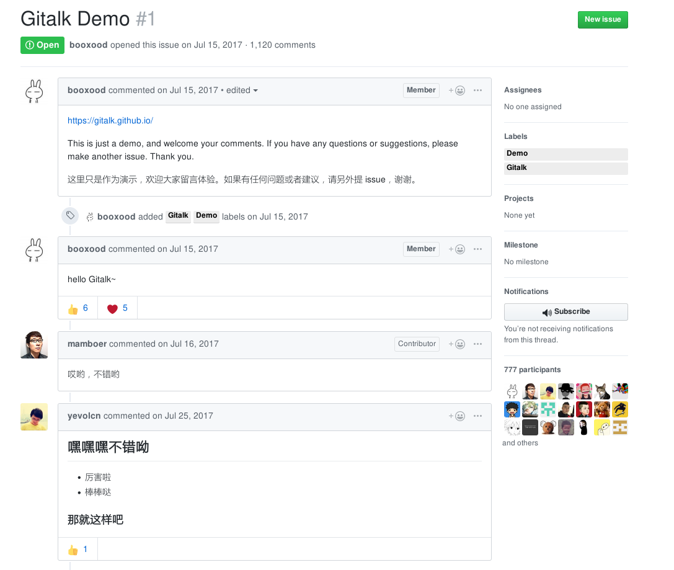Screen dimensions: 674x570
Task: Click the New issue button
Action: click(603, 20)
